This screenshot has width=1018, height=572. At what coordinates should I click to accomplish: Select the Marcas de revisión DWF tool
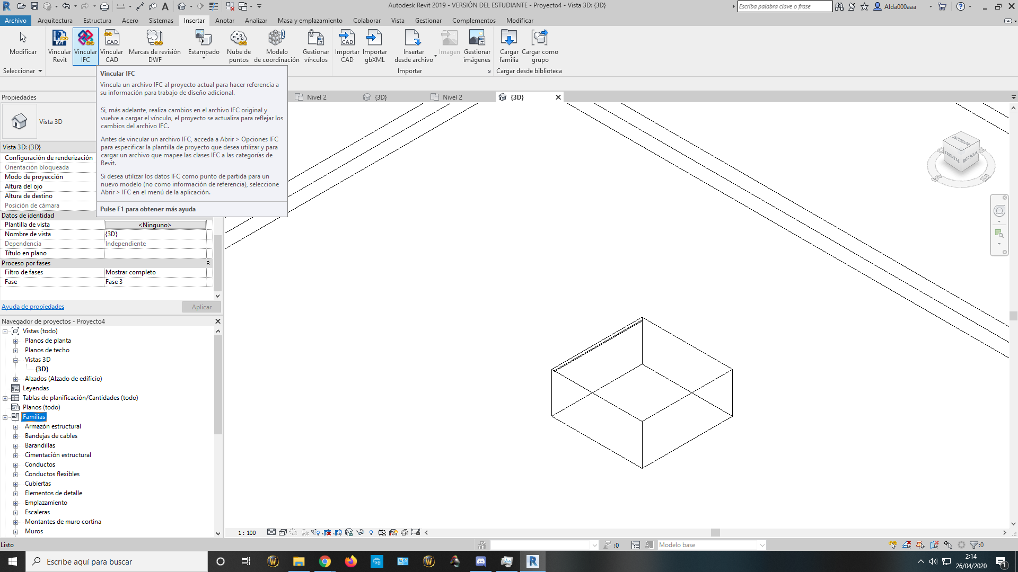(x=155, y=45)
